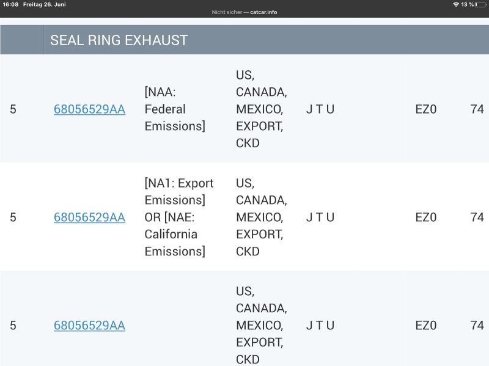Image resolution: width=489 pixels, height=366 pixels.
Task: Tap the 13 % battery percentage
Action: tap(467, 4)
